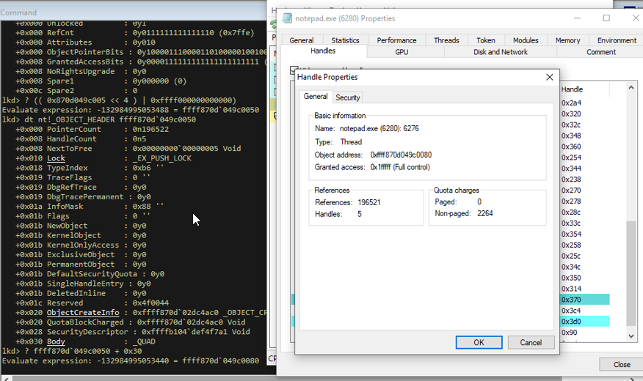Open the Performance tab in notepad.exe Properties
This screenshot has width=643, height=381.
point(396,40)
